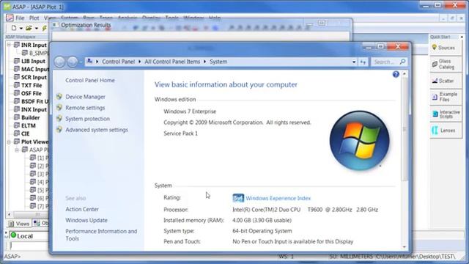Viewport: 469px width, 264px height.
Task: Click the Windows Experience rating badge
Action: tap(238, 198)
